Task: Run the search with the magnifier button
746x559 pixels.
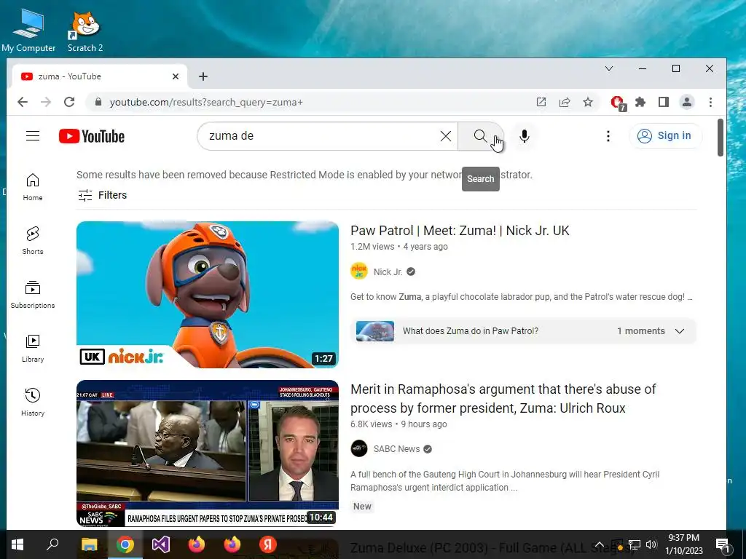Action: (481, 136)
